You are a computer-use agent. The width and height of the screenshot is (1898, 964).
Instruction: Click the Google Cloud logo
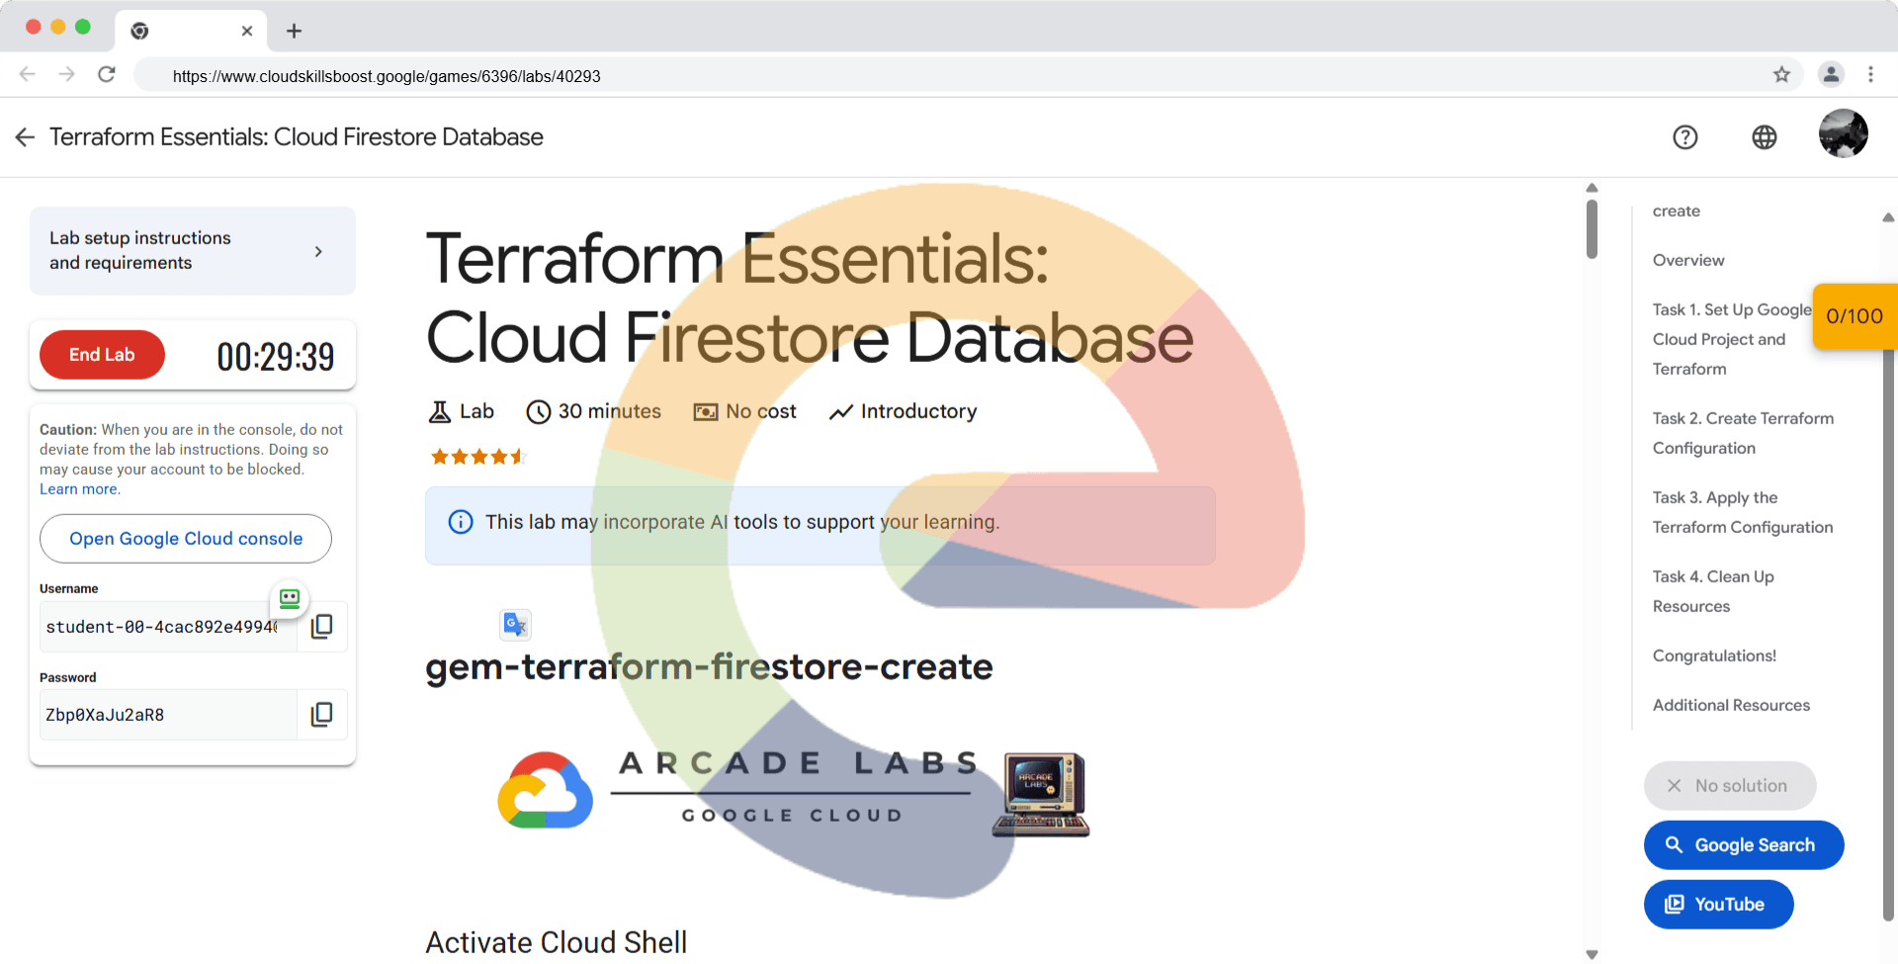546,791
